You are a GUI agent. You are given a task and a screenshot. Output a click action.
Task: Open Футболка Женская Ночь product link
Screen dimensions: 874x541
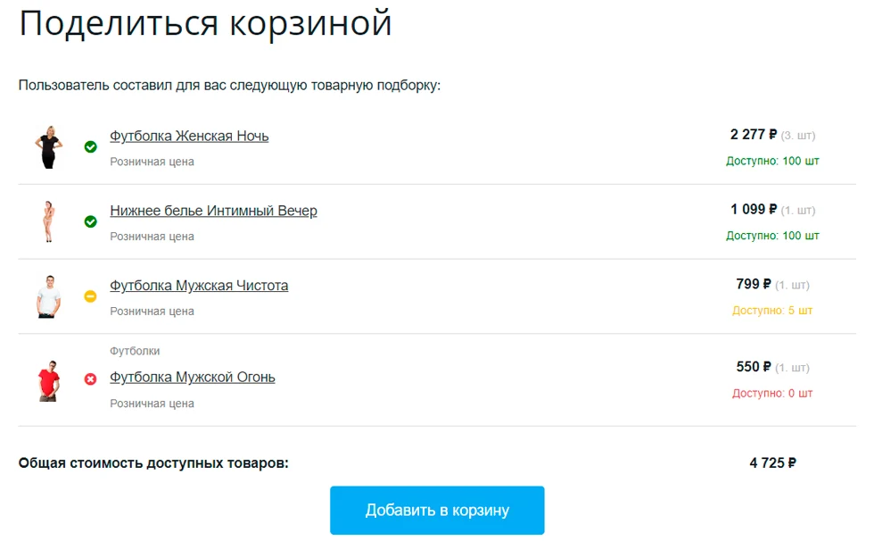click(189, 136)
